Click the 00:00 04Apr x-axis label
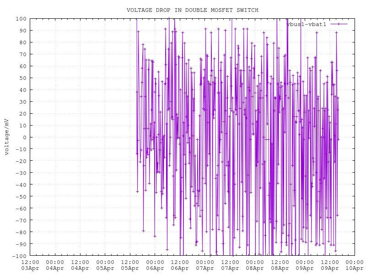This screenshot has width=366, height=274. coord(55,265)
